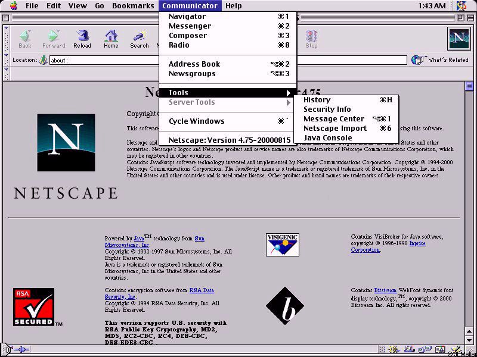Choose Radio in the Communicator menu

click(228, 45)
